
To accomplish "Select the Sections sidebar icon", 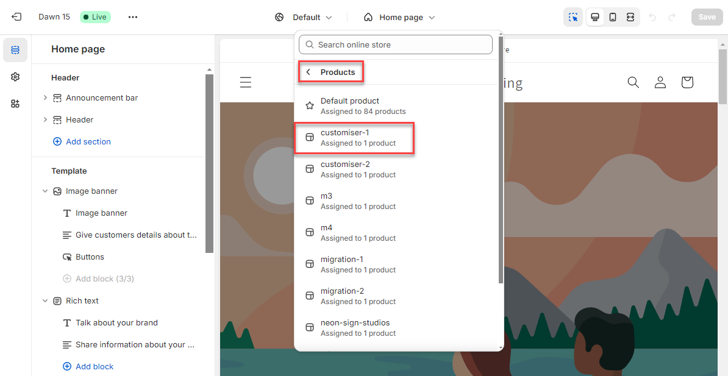I will click(15, 50).
